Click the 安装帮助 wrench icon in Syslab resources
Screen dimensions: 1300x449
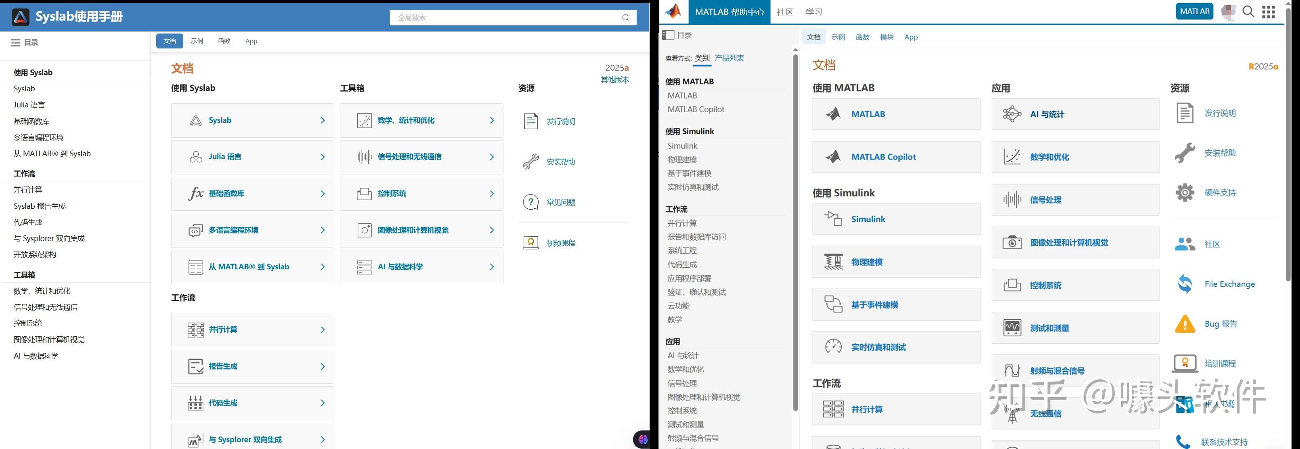coord(530,162)
